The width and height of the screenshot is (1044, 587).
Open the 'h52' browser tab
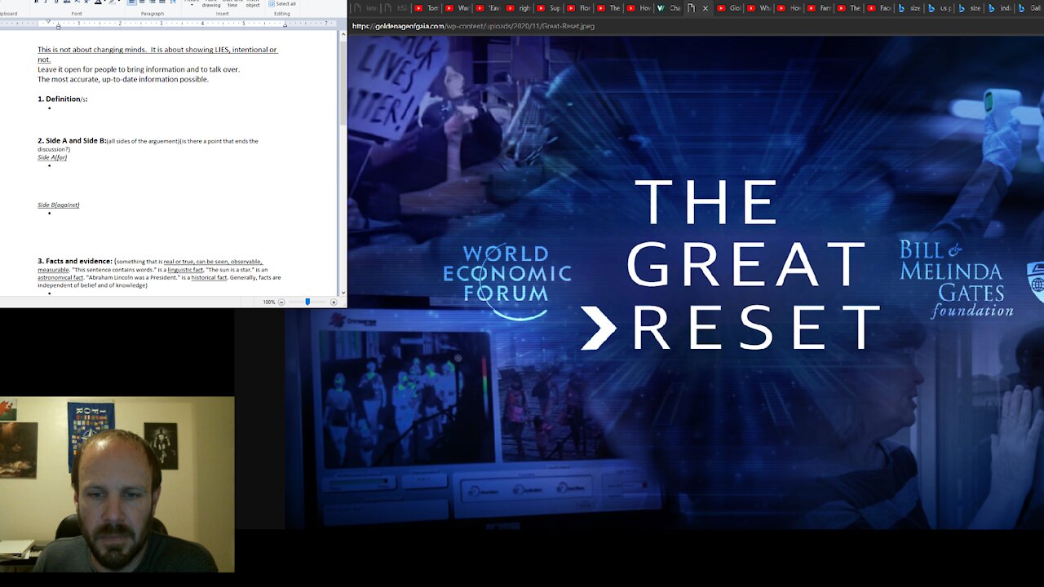pyautogui.click(x=396, y=8)
